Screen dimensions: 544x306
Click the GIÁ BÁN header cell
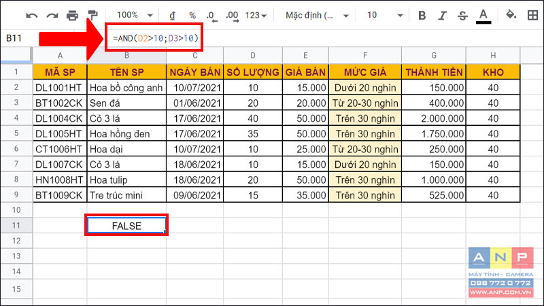pos(305,72)
